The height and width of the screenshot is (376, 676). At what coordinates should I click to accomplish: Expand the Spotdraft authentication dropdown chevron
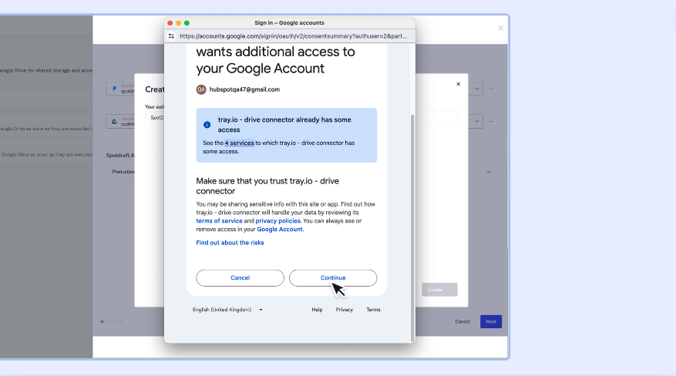point(476,89)
